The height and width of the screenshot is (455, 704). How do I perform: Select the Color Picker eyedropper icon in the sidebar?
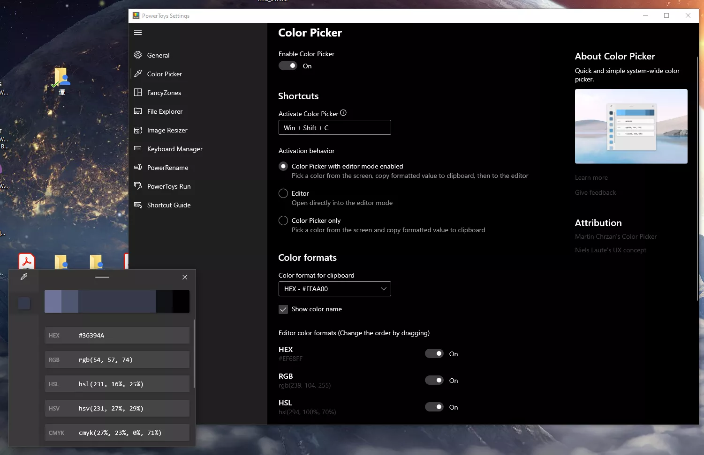[138, 73]
